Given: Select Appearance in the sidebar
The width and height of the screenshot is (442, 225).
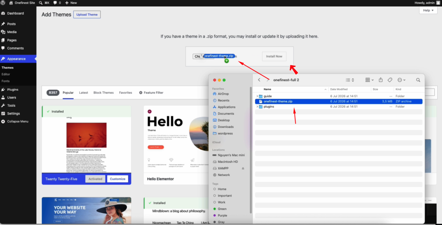Looking at the screenshot, I should tap(18, 59).
